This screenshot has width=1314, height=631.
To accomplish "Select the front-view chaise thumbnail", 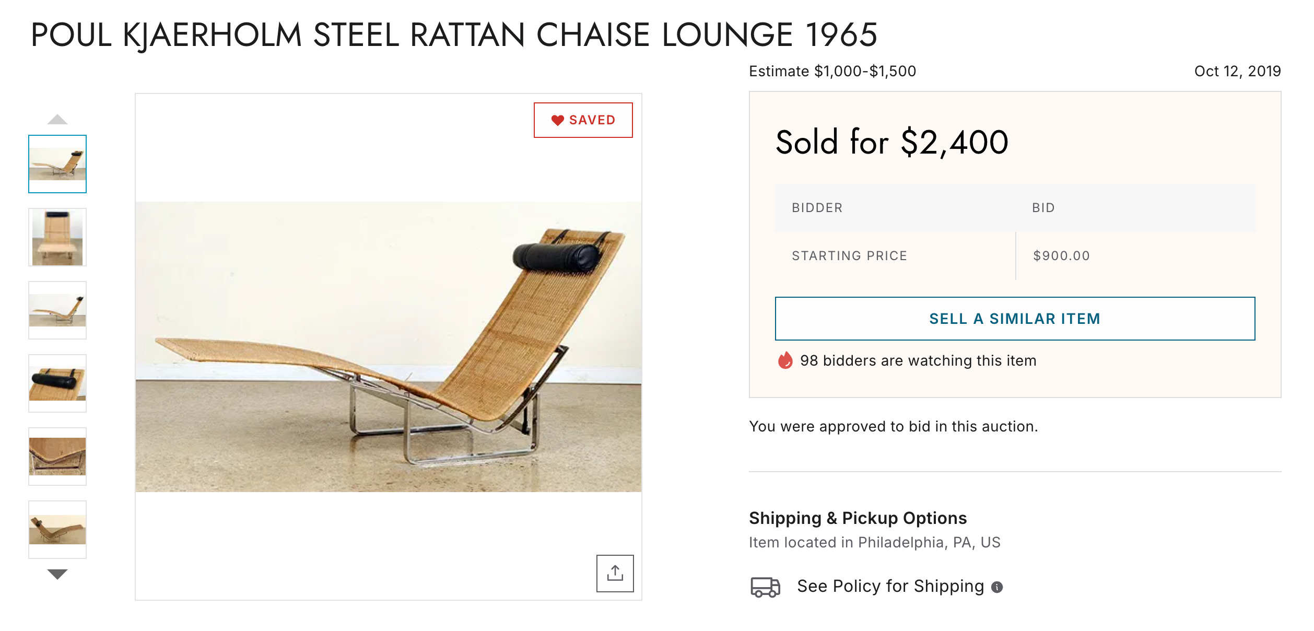I will pos(57,237).
